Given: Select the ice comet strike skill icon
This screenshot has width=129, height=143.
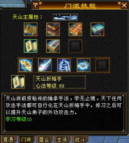Looking at the screenshot, I should (x=45, y=65).
